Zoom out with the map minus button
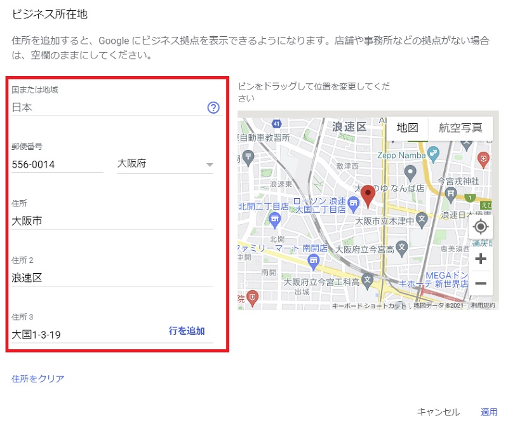 pyautogui.click(x=481, y=283)
